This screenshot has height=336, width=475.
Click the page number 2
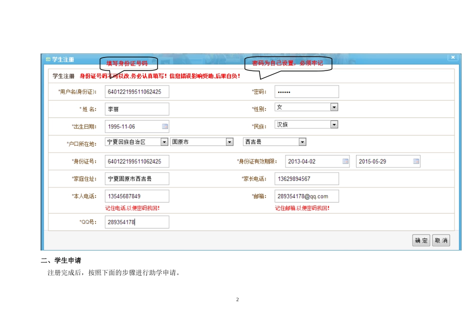(237, 299)
